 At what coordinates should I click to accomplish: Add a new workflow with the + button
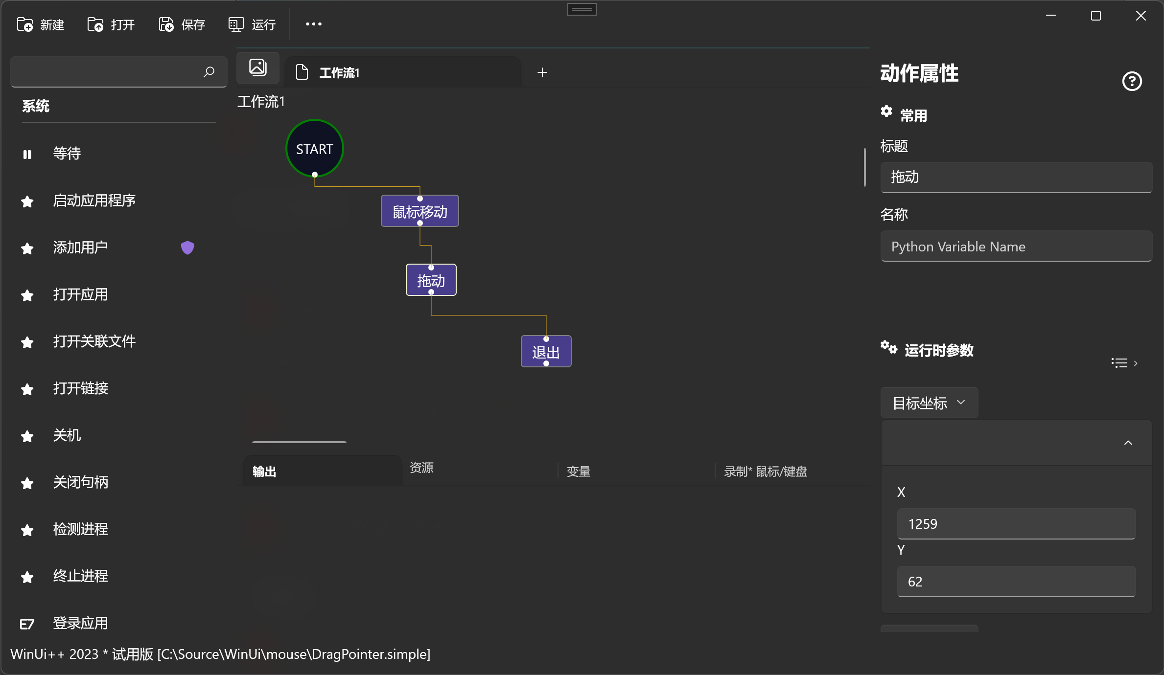pyautogui.click(x=542, y=72)
